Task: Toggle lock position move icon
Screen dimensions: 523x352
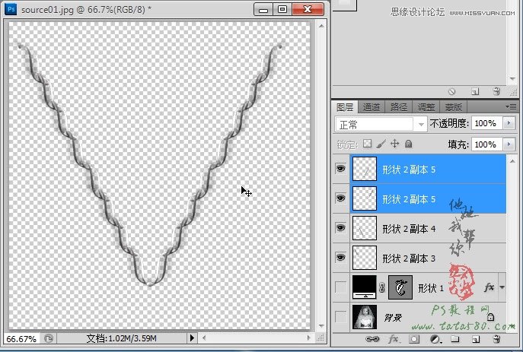Action: tap(395, 144)
